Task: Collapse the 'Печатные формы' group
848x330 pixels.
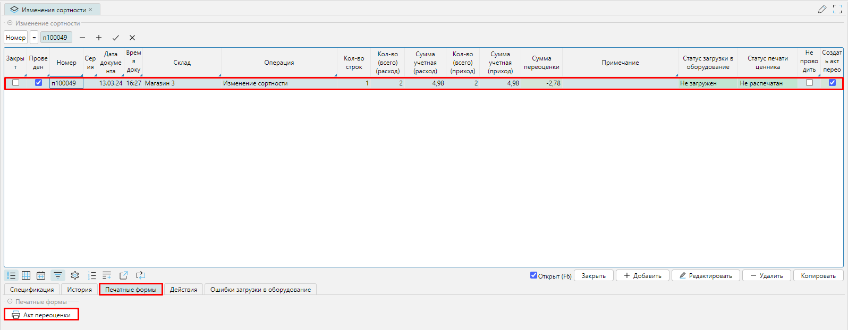Action: coord(10,302)
